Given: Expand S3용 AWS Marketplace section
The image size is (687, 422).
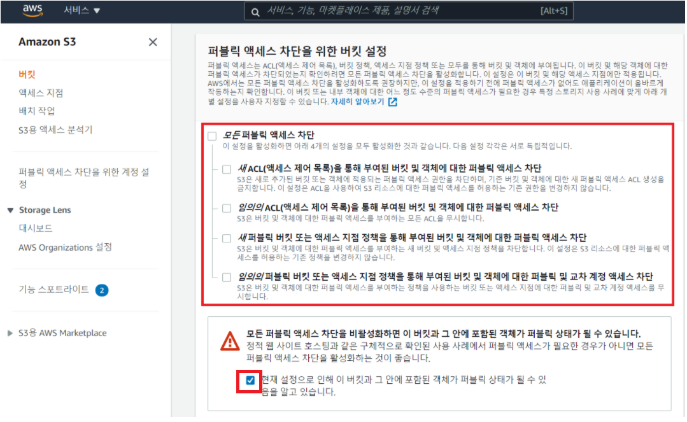Looking at the screenshot, I should tap(10, 333).
